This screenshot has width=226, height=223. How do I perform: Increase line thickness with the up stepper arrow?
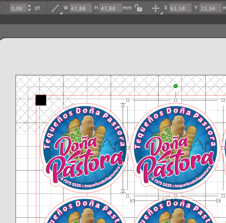pyautogui.click(x=29, y=6)
